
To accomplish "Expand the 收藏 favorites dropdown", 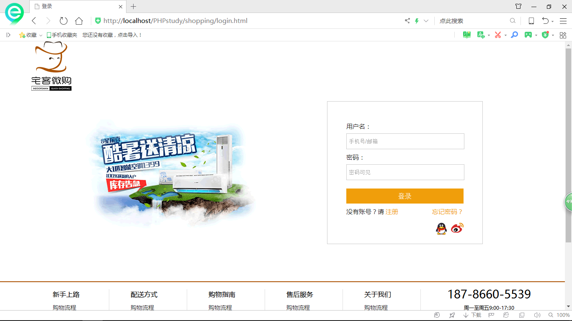I will [x=41, y=36].
